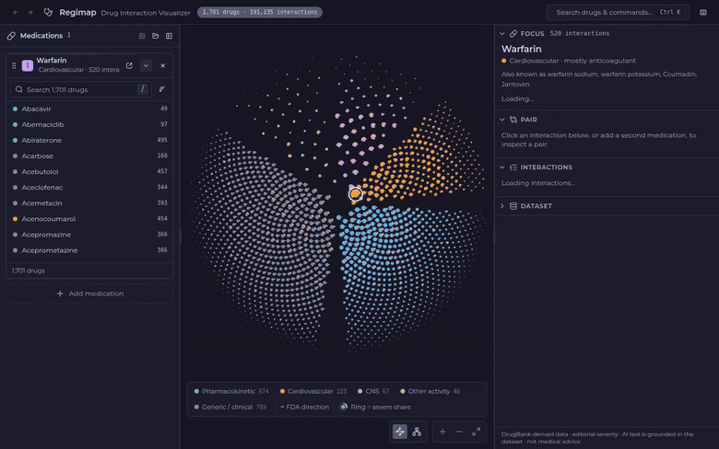Click the Warfarin heading in Focus panel
This screenshot has width=719, height=449.
coord(522,49)
